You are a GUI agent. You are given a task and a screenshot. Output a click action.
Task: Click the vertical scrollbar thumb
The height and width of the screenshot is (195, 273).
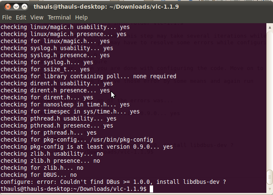tap(270, 177)
